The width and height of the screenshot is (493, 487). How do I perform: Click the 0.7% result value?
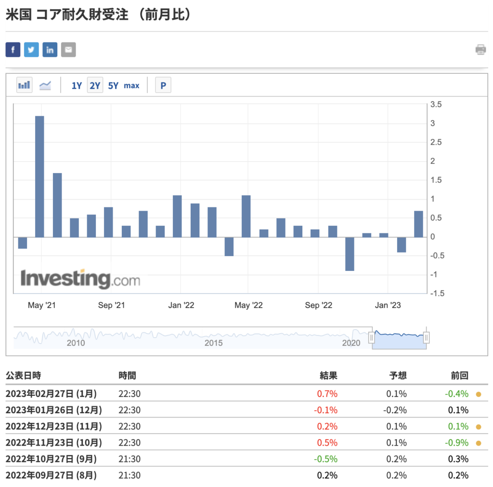point(327,394)
